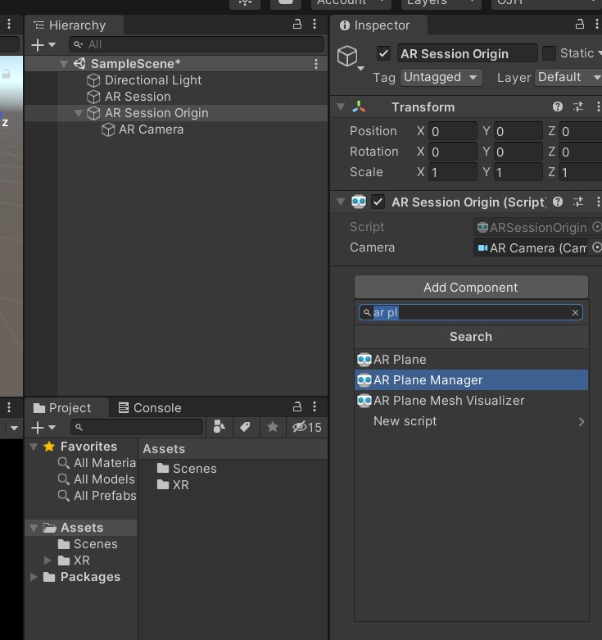The image size is (602, 640).
Task: Open Hierarchy create object dropdown
Action: point(43,44)
